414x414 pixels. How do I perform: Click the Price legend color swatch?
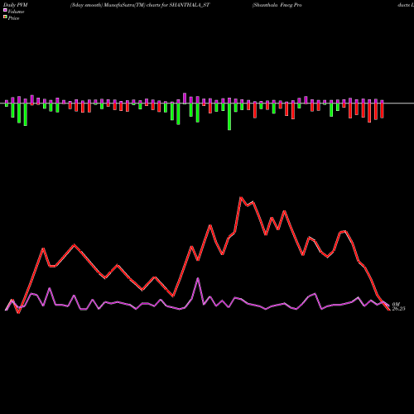[5, 17]
